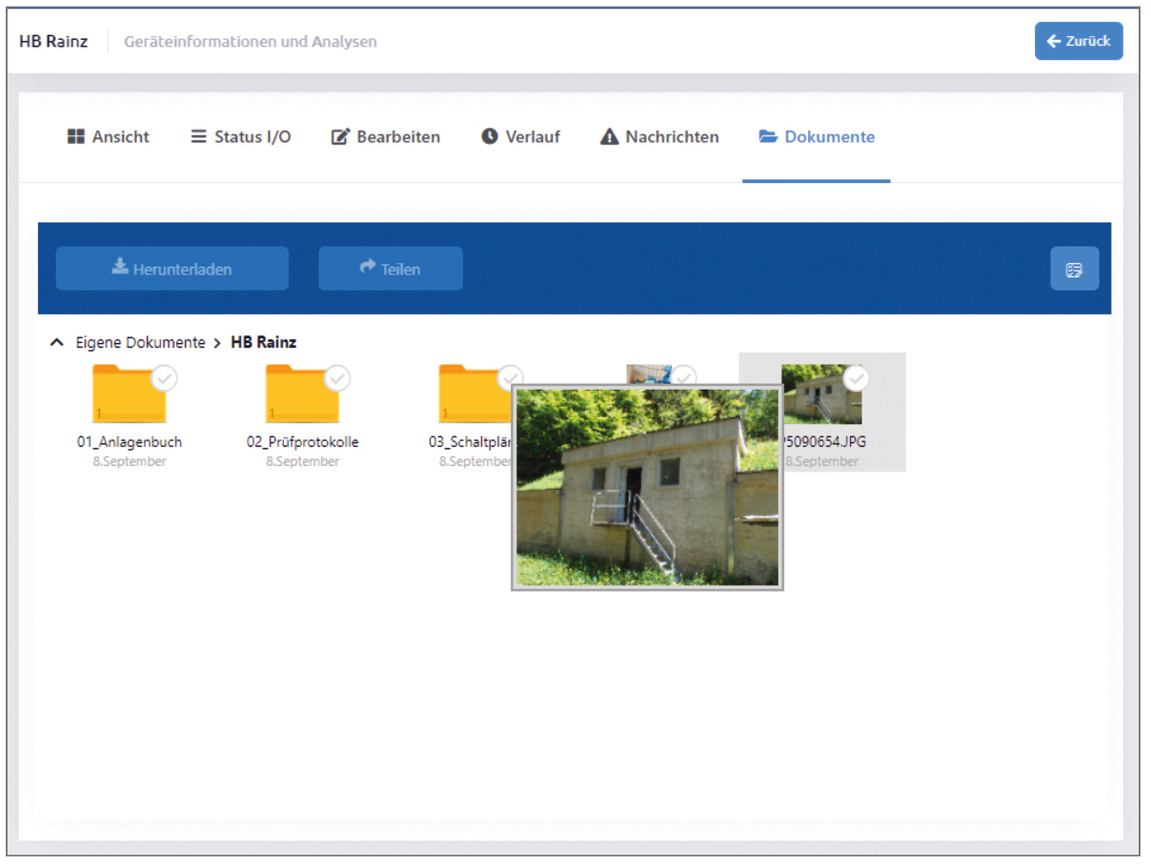
Task: Toggle the list view icon button
Action: 1075,269
